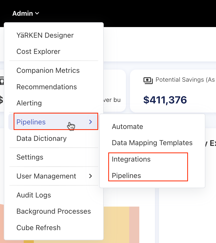Screen dimensions: 216x243
Task: Select Data Dictionary menu item
Action: pyautogui.click(x=41, y=138)
